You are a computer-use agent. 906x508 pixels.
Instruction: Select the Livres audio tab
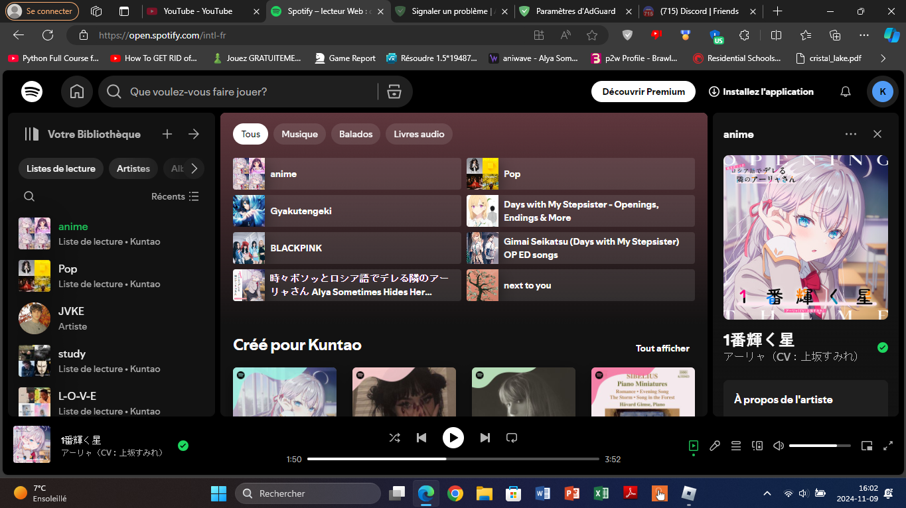(419, 133)
